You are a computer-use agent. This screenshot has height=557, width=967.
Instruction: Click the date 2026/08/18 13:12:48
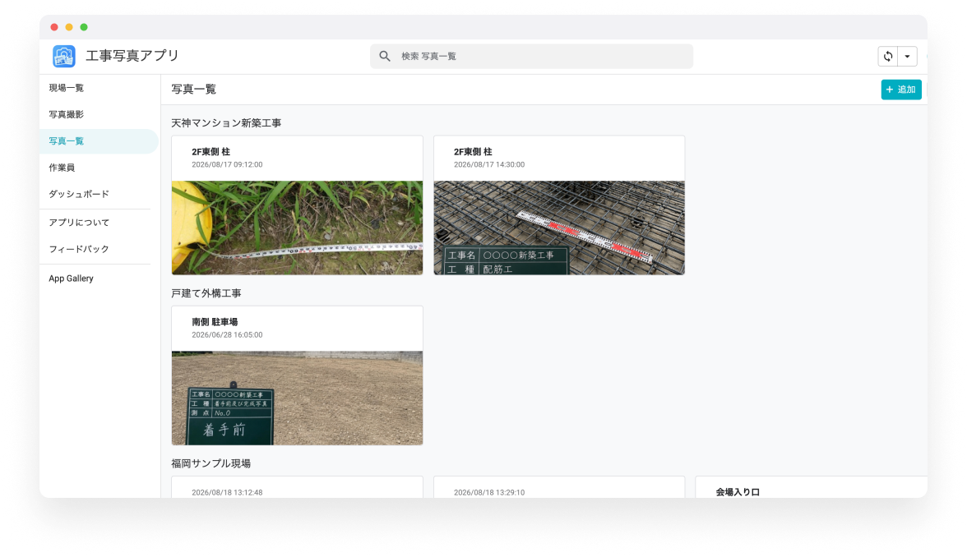tap(227, 492)
